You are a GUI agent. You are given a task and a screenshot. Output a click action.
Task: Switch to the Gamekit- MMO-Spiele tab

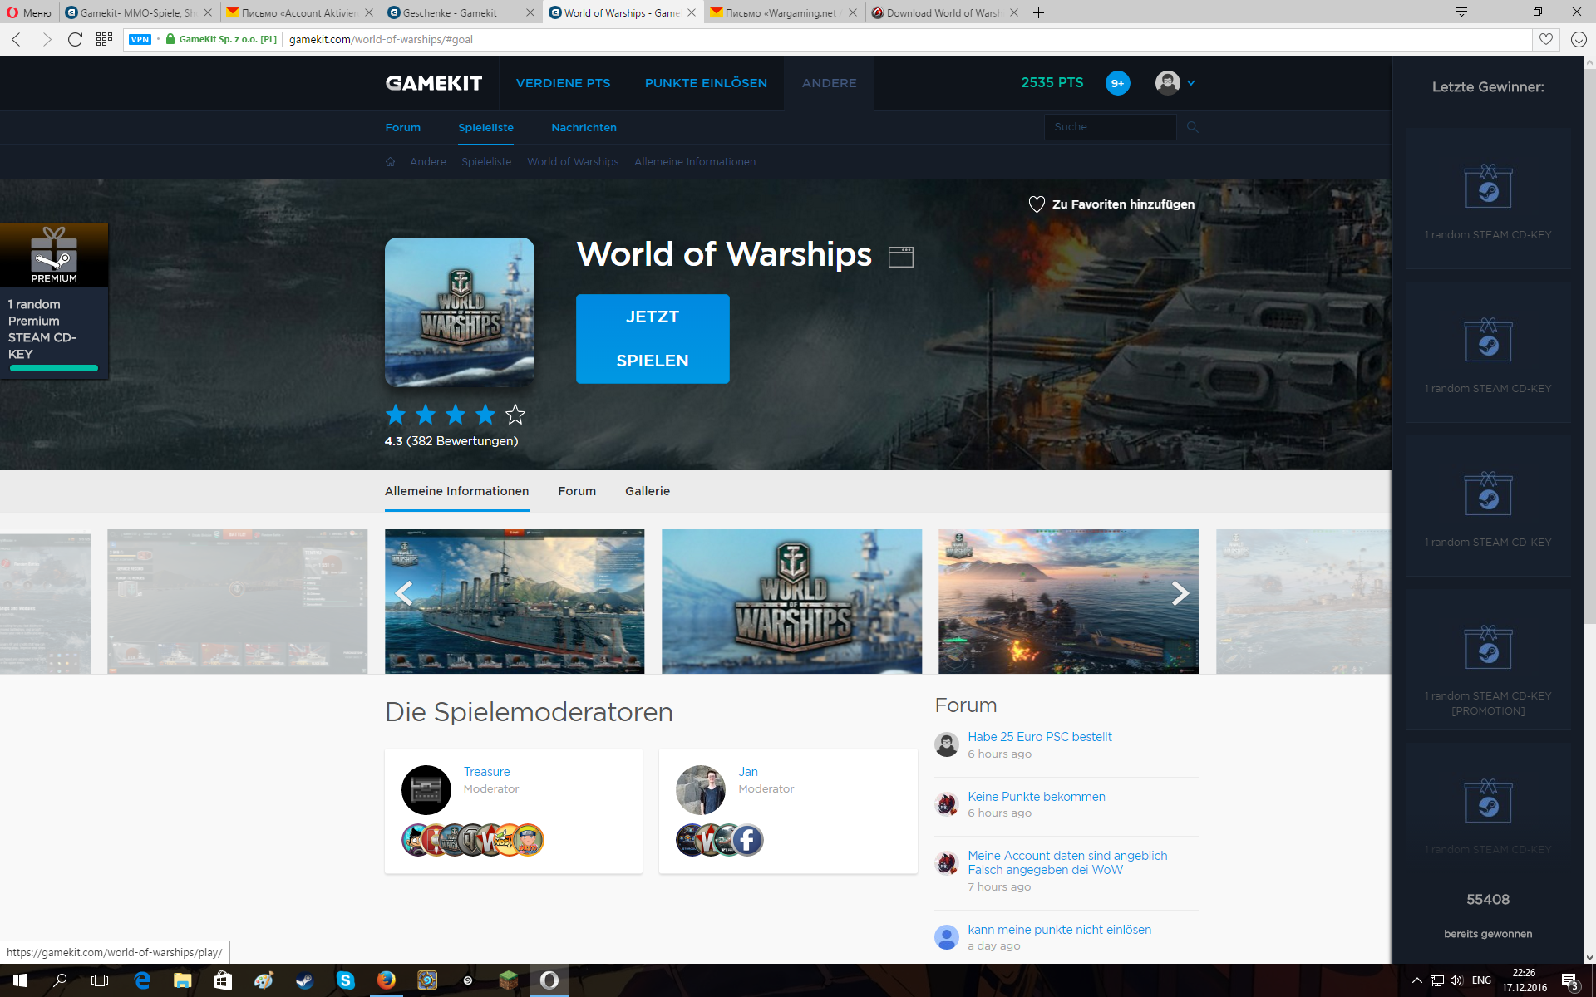139,12
